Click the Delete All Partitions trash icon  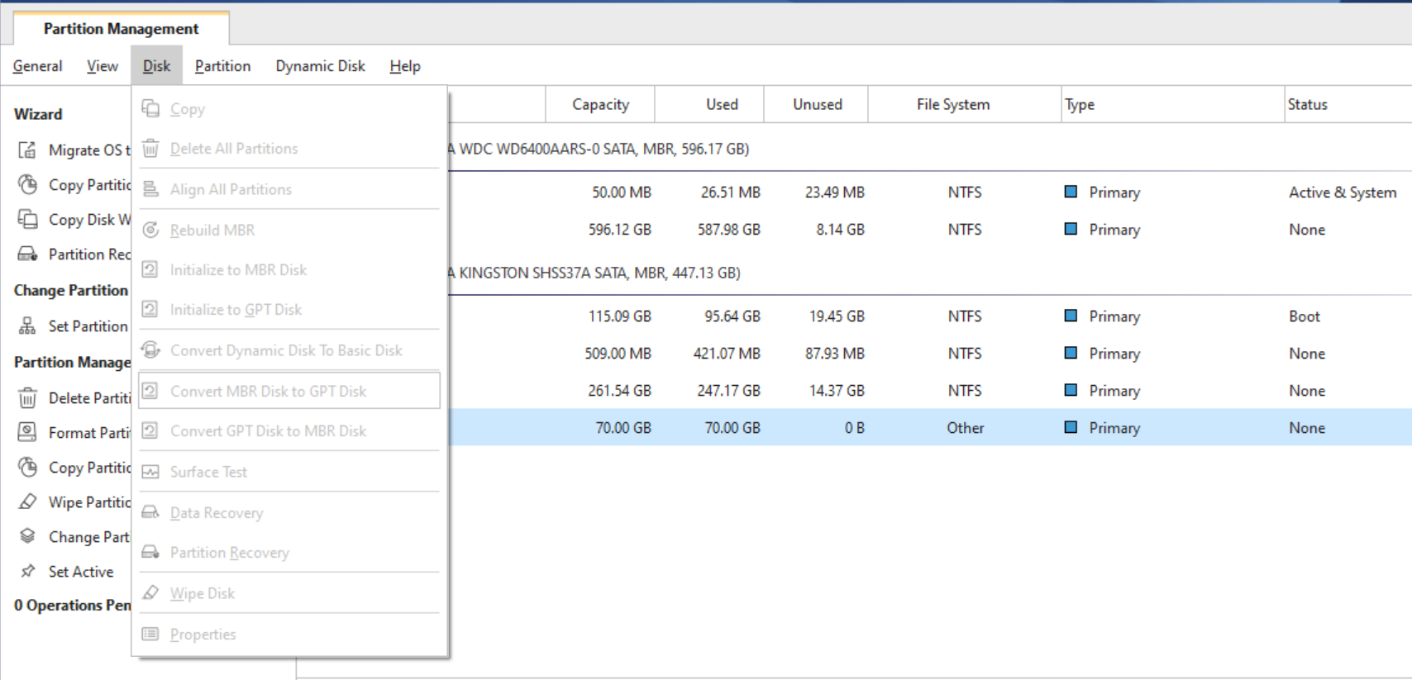[150, 149]
